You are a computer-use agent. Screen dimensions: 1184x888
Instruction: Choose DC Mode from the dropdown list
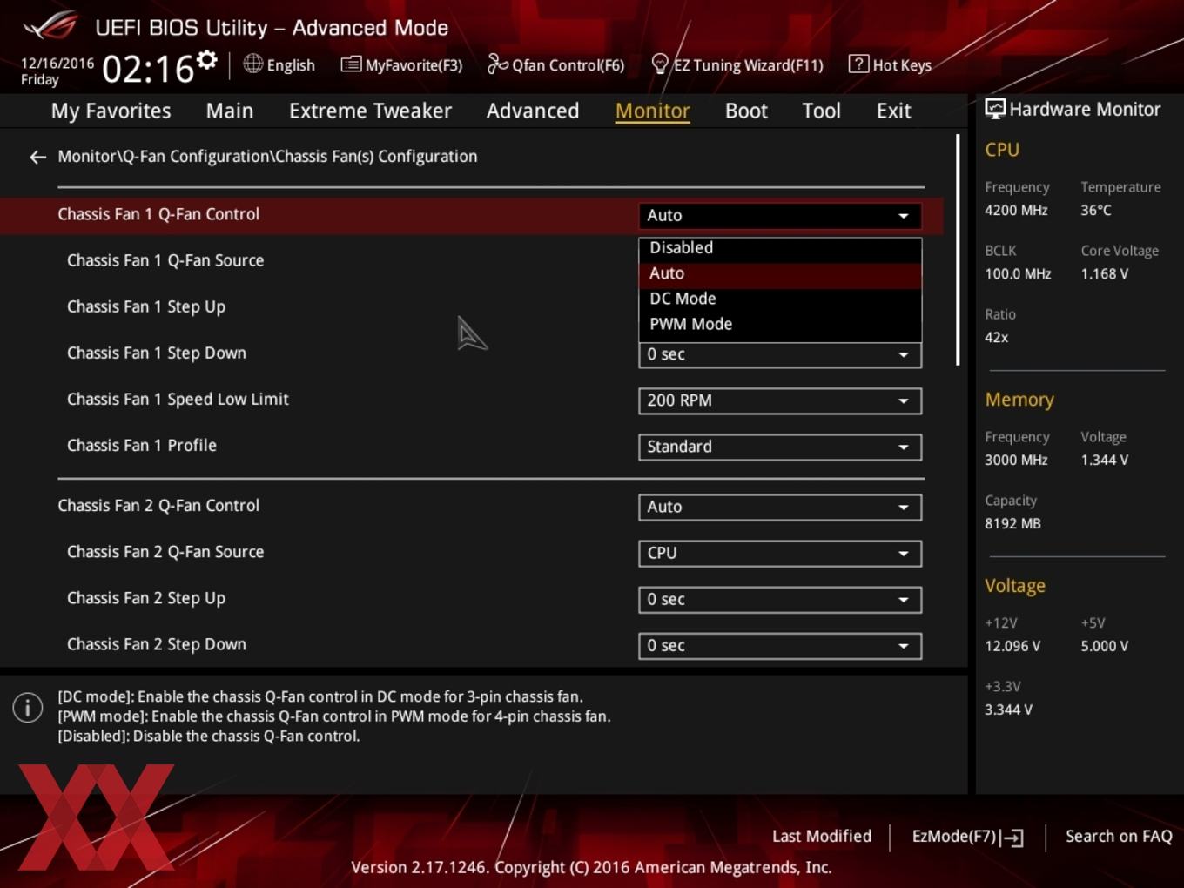click(780, 299)
